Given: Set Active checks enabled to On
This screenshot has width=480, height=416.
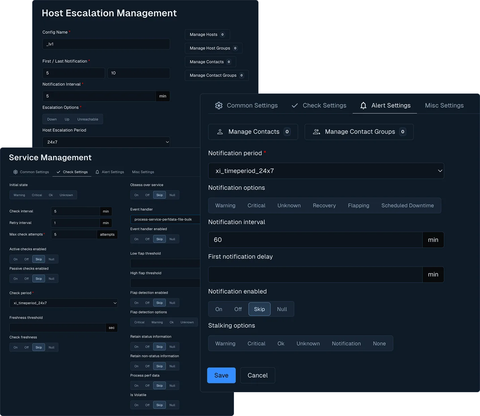Looking at the screenshot, I should click(15, 259).
